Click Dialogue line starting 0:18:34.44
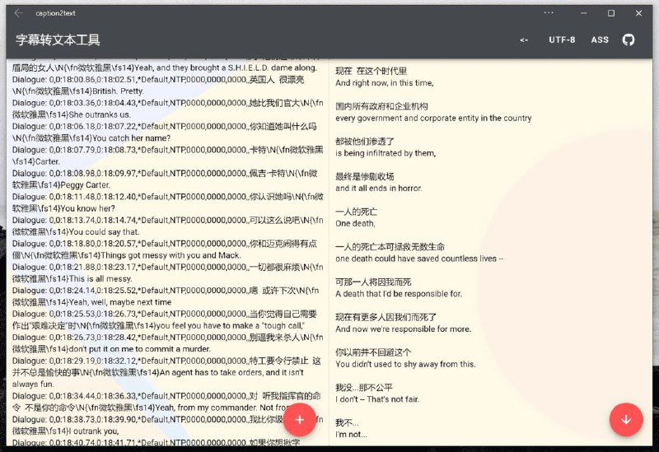Viewport: 659px width, 452px height. click(168, 402)
